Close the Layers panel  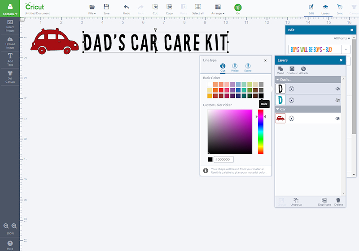coord(341,60)
